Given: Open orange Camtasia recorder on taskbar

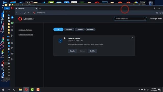Looking at the screenshot, I should [38, 90].
